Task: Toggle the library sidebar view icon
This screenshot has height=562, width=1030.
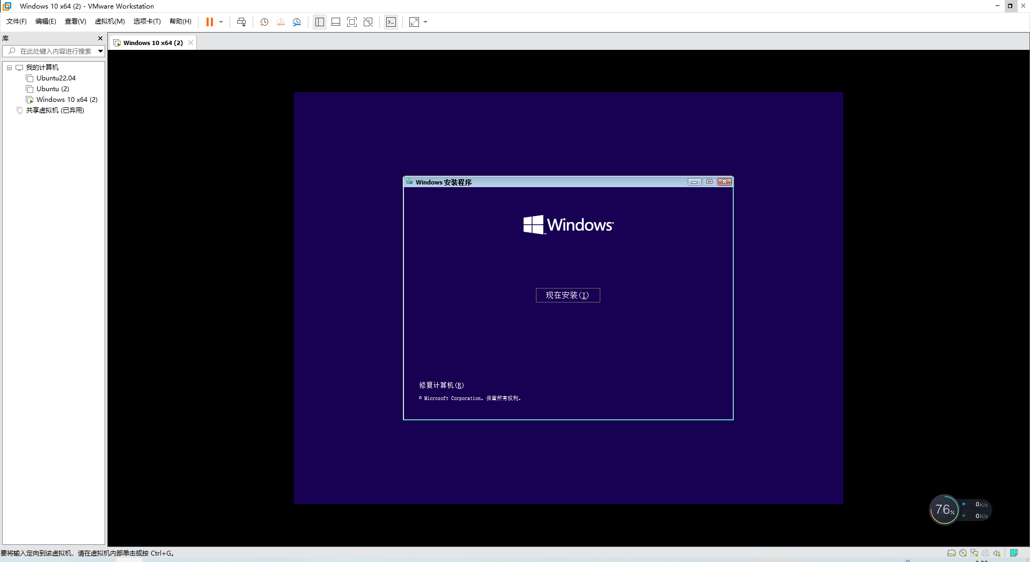Action: pos(320,22)
